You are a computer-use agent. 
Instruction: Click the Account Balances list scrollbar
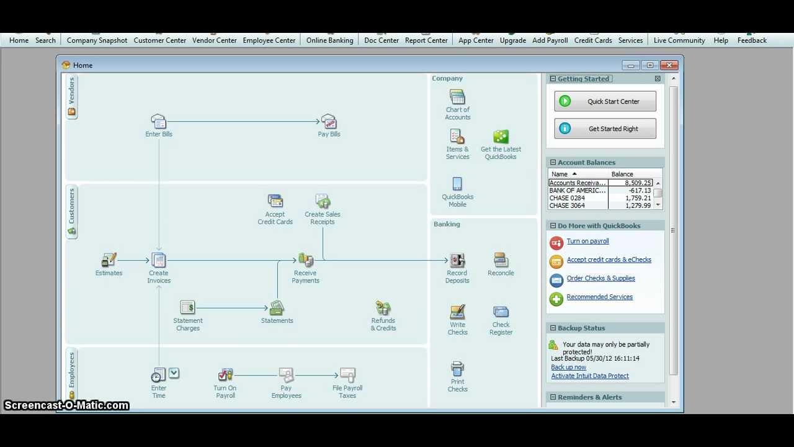(658, 194)
